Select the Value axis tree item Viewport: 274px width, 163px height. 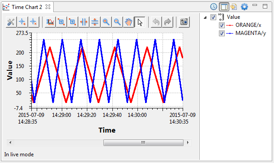[233, 17]
